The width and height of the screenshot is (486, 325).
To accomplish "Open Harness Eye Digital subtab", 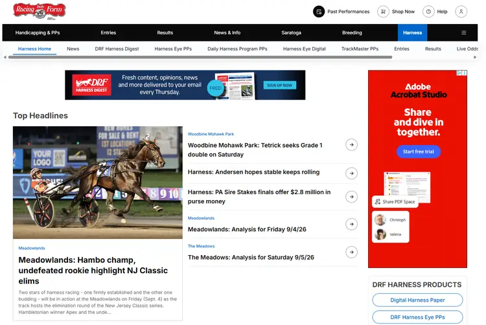I will tap(305, 49).
